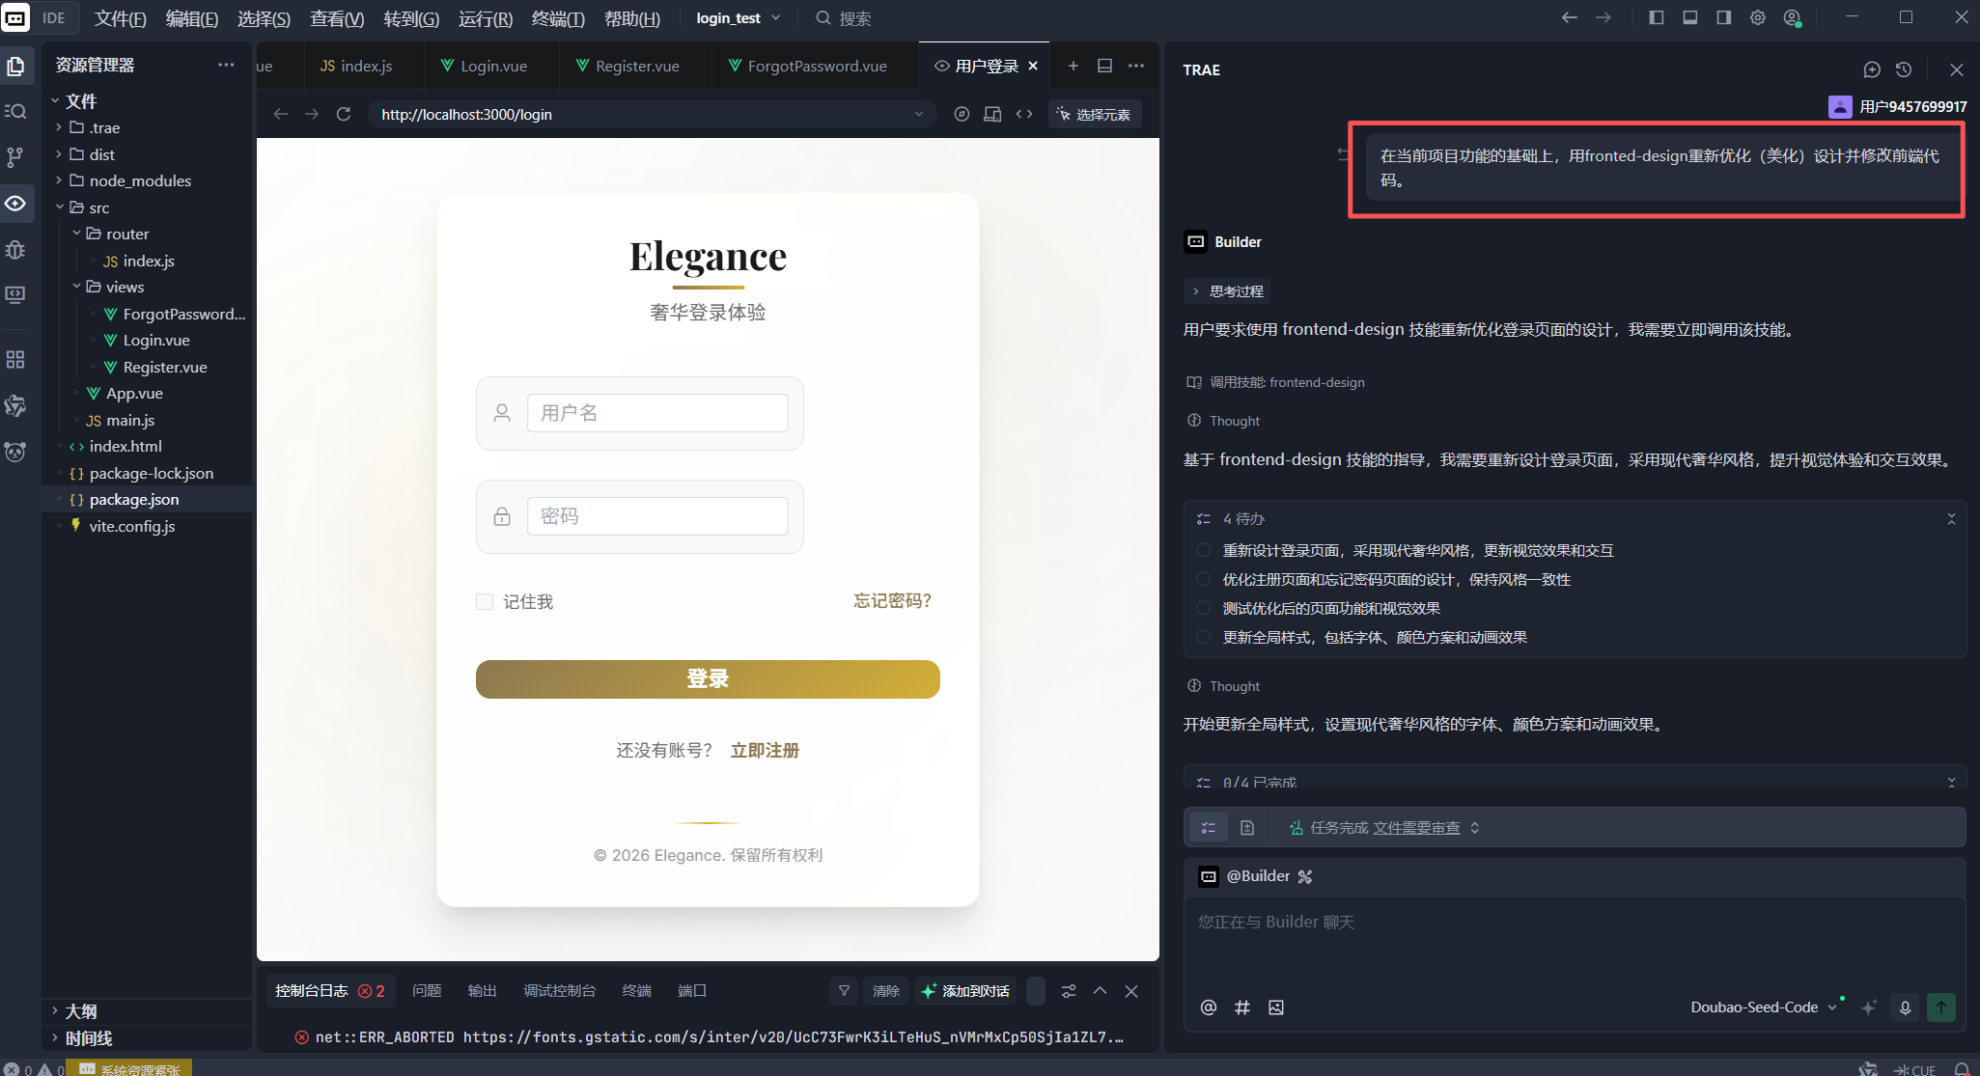Click the microphone voice input icon

[x=1905, y=1007]
